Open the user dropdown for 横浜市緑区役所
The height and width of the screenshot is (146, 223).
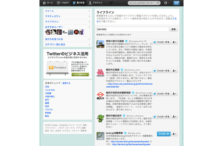pos(174,116)
